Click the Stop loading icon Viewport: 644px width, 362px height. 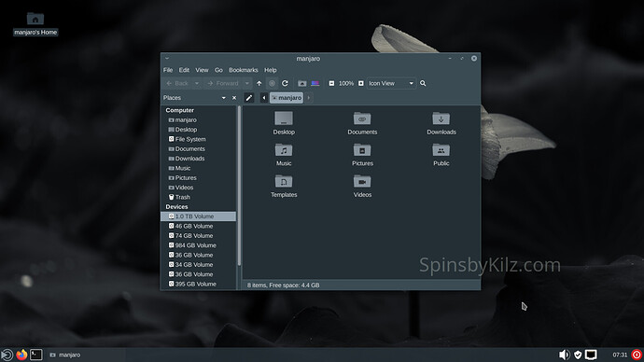[272, 83]
